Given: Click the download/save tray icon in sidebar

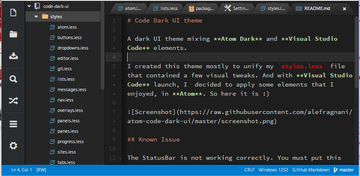Looking at the screenshot, I should (13, 56).
